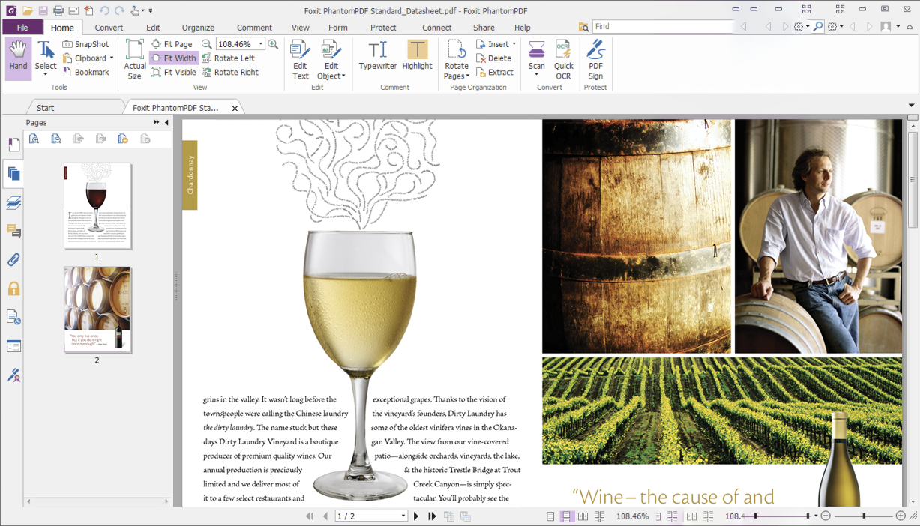Search with the magnifier icon beside Find
The height and width of the screenshot is (526, 920).
[818, 27]
